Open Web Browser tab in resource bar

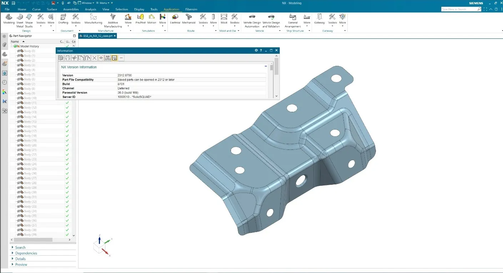5,73
